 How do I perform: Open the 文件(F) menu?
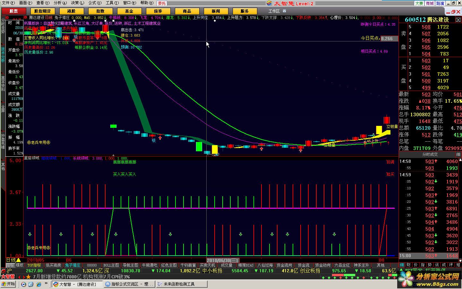pyautogui.click(x=8, y=3)
